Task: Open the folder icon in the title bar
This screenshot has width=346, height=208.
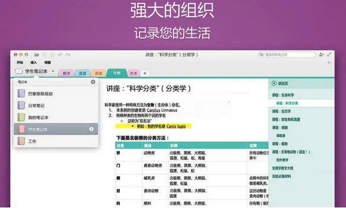Action: point(36,55)
